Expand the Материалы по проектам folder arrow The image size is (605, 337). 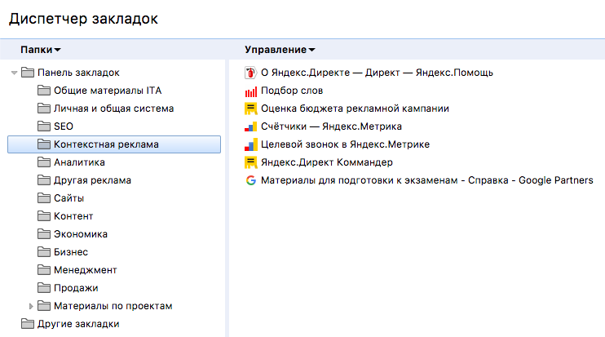tap(31, 306)
